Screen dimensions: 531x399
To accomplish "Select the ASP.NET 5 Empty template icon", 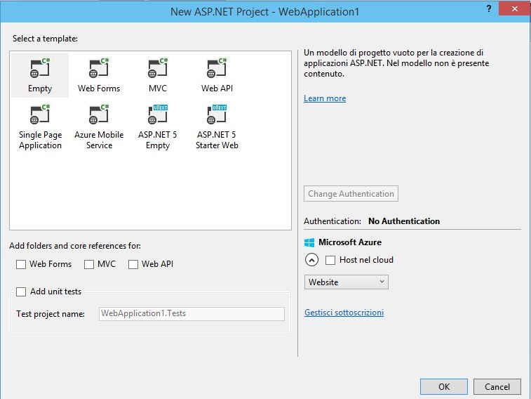I will tap(158, 115).
